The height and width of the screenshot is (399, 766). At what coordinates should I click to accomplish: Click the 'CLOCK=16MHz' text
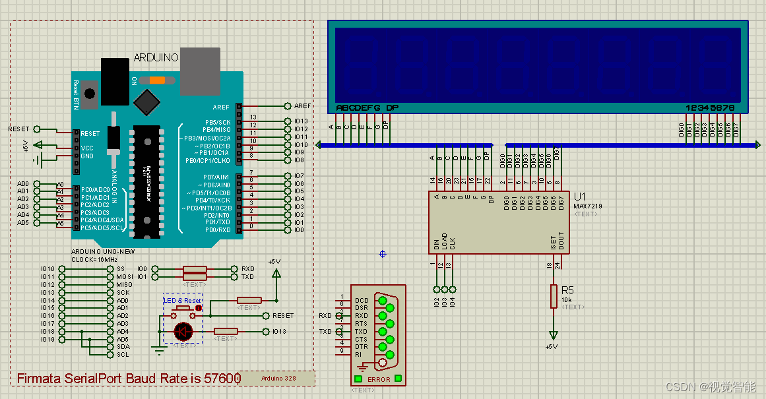point(94,260)
